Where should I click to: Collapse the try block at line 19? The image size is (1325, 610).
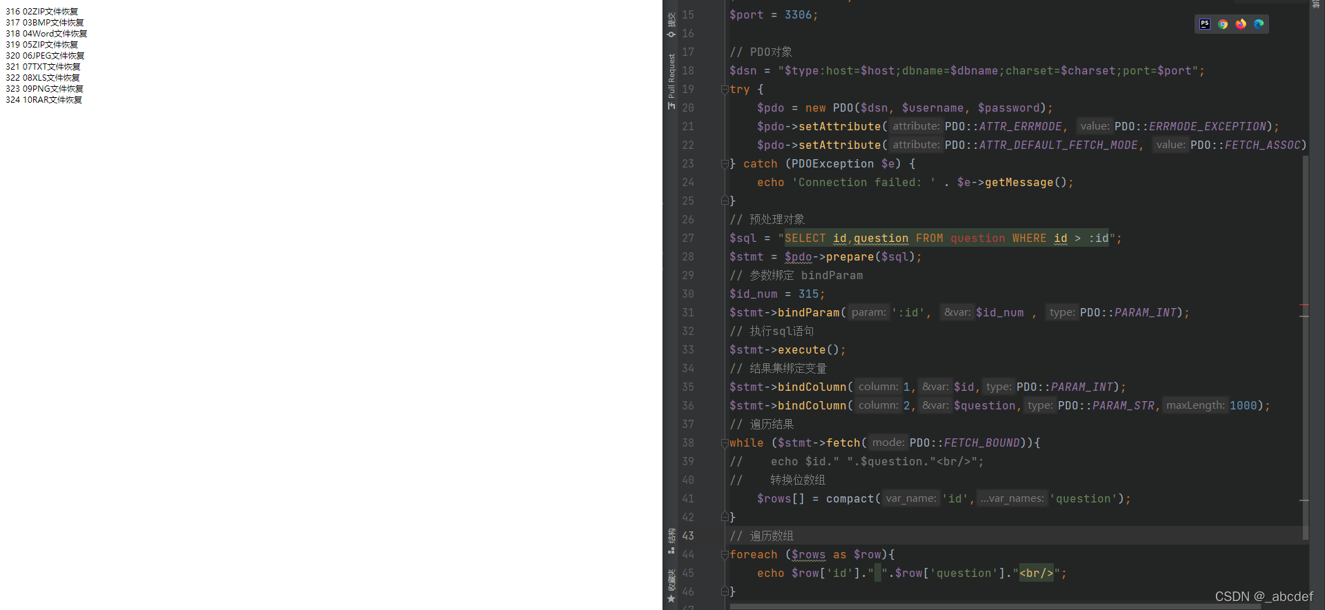(x=725, y=90)
